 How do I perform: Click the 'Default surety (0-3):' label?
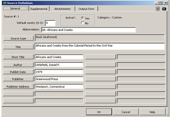point(30,23)
